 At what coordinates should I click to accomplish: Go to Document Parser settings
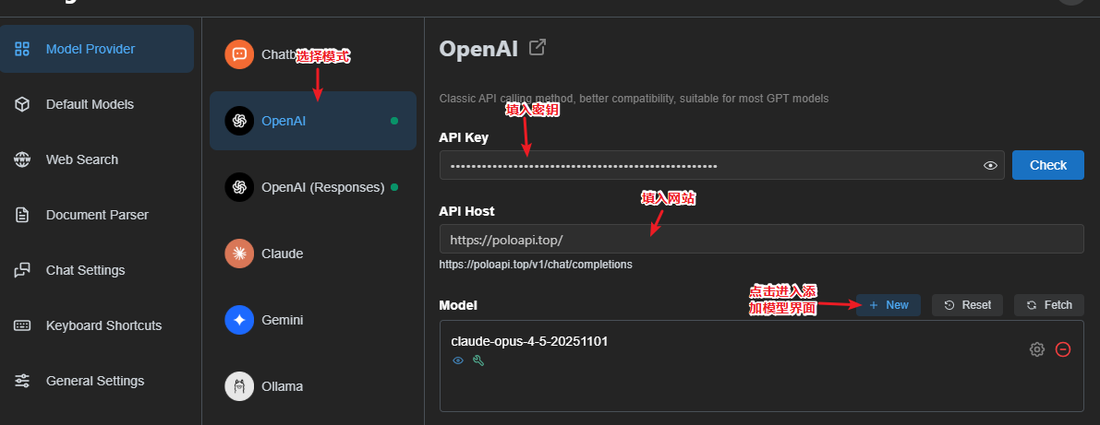click(x=97, y=215)
